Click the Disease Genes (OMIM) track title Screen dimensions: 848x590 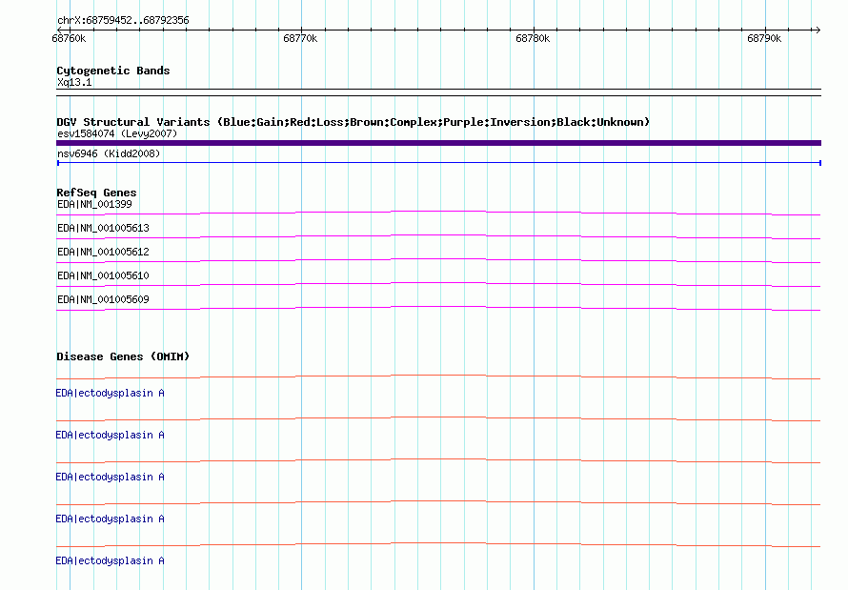point(123,356)
